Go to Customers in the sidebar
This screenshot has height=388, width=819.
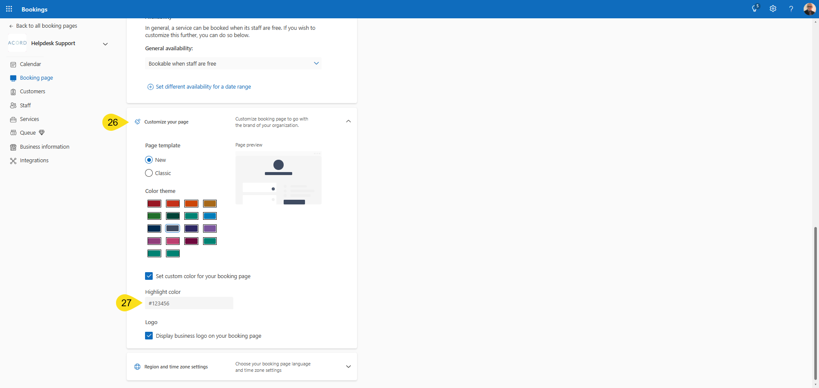[x=32, y=92]
